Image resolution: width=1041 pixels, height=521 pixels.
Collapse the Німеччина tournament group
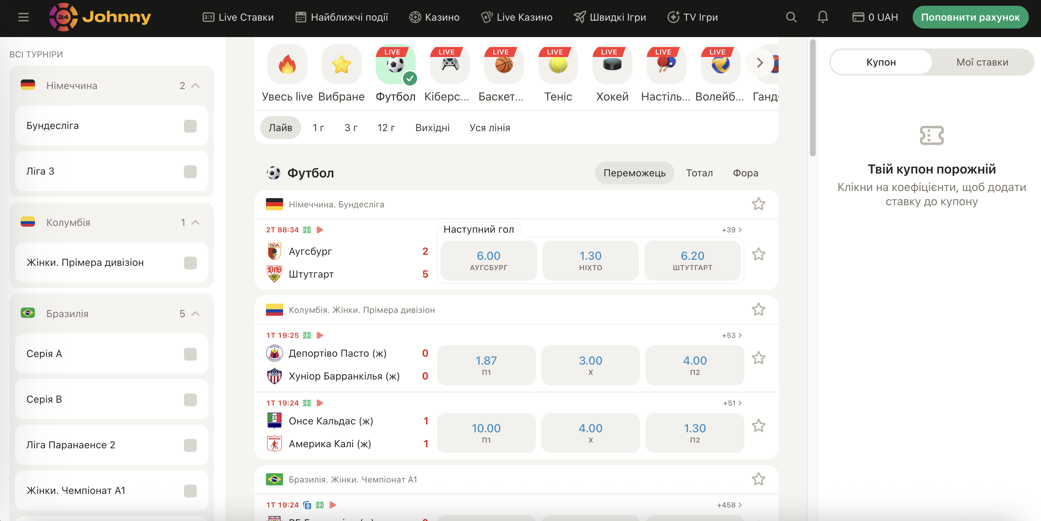[x=196, y=86]
